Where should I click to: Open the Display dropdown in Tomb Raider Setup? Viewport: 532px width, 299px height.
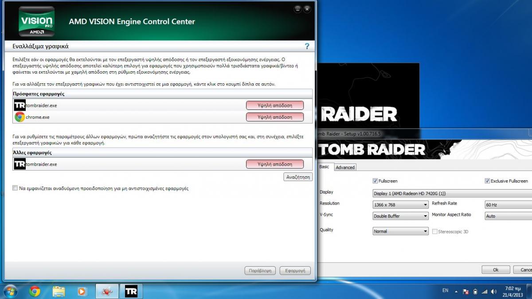(x=452, y=193)
